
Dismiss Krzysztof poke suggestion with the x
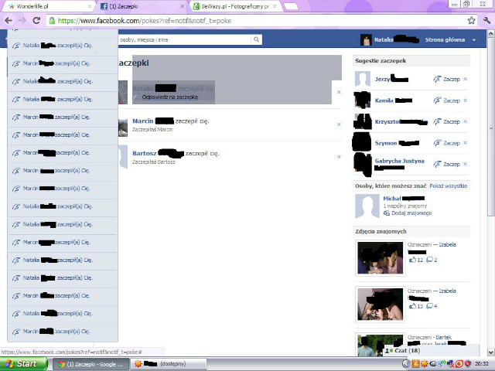[466, 122]
